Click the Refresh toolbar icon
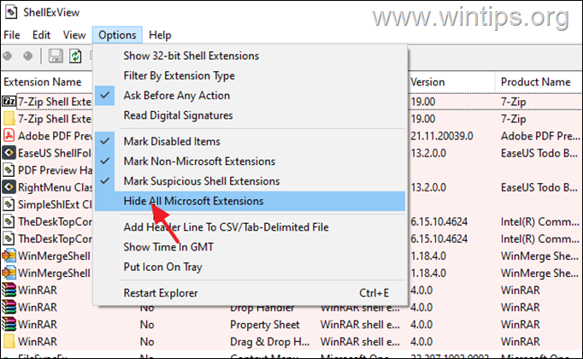This screenshot has width=583, height=359. [x=75, y=56]
